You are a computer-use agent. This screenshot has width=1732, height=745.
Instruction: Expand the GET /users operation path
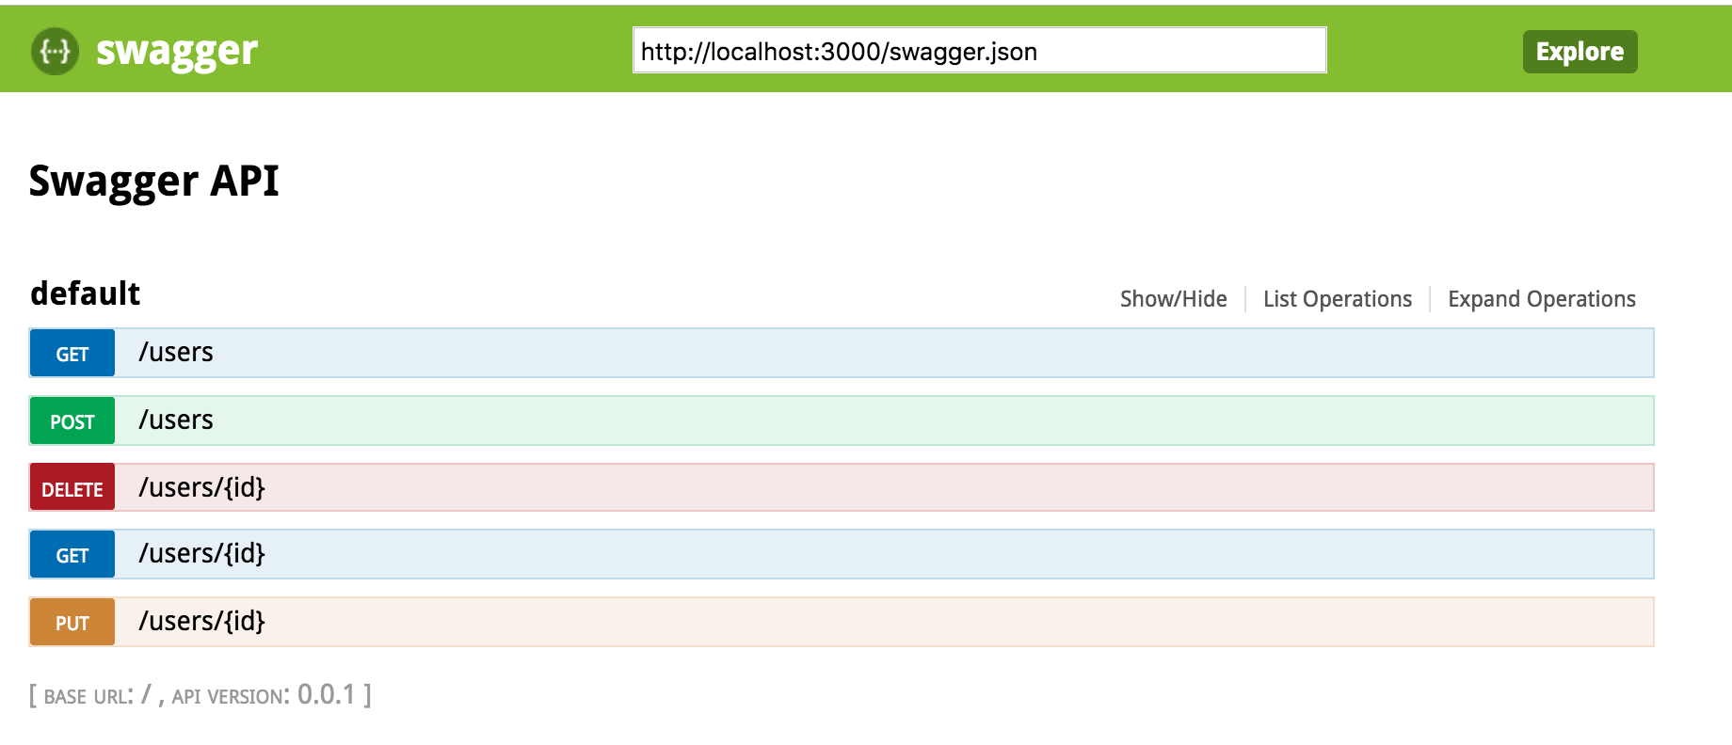pos(176,353)
